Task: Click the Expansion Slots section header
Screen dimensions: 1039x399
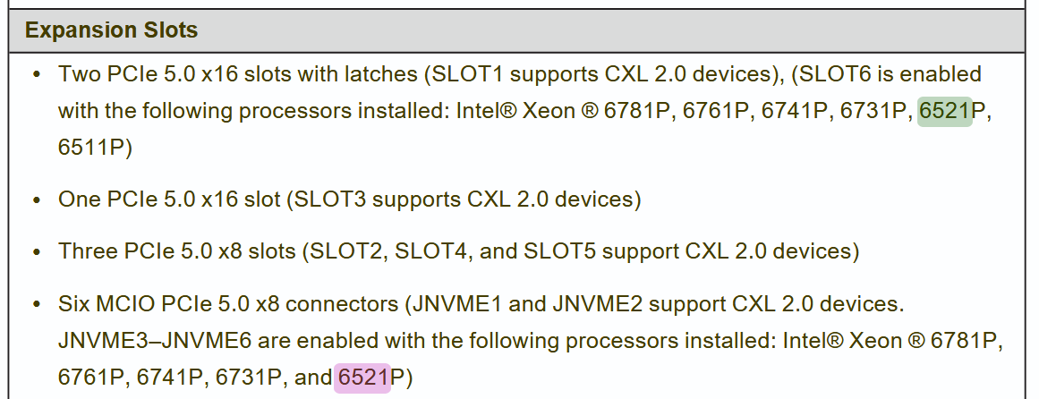Action: tap(111, 30)
